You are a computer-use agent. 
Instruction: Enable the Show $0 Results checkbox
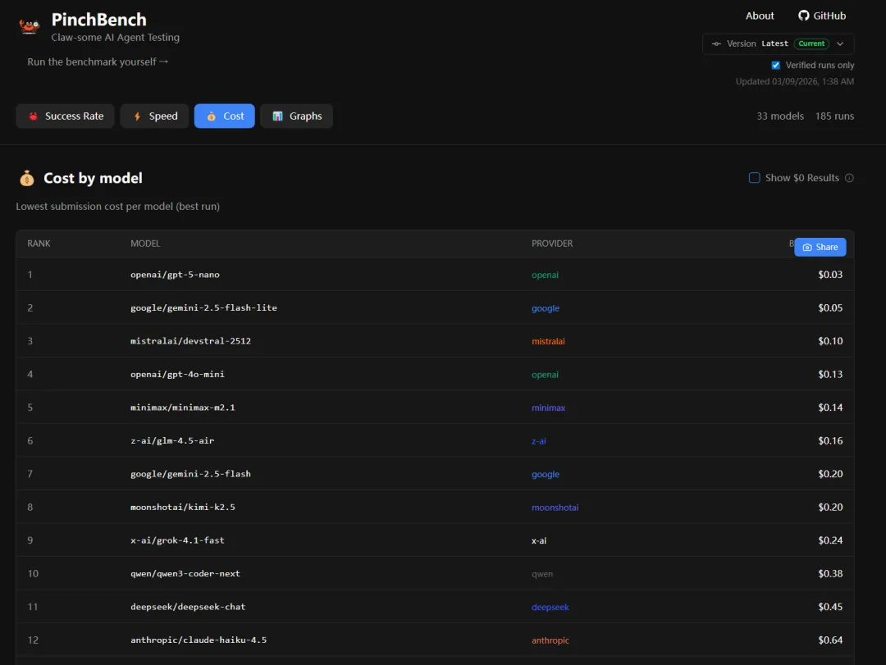pos(754,178)
